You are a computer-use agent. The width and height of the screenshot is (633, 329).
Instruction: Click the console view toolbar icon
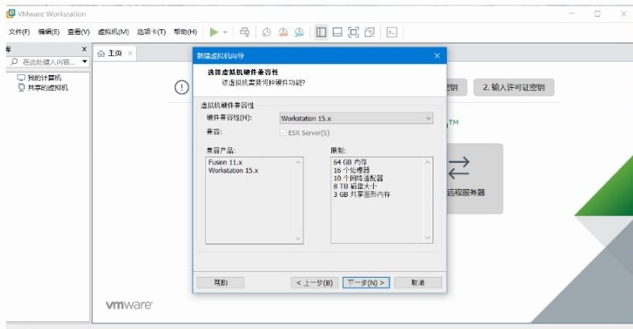pyautogui.click(x=391, y=32)
